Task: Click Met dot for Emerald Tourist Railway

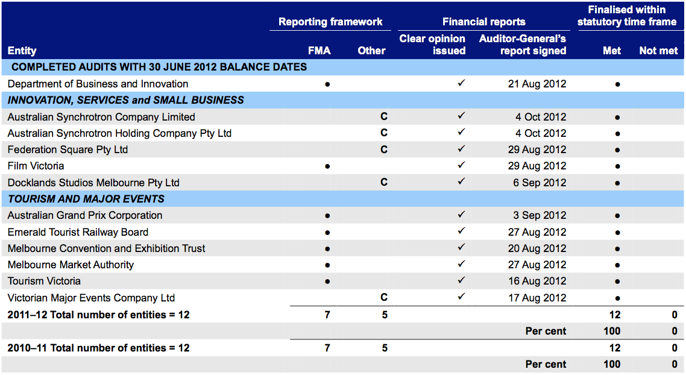Action: (x=617, y=232)
